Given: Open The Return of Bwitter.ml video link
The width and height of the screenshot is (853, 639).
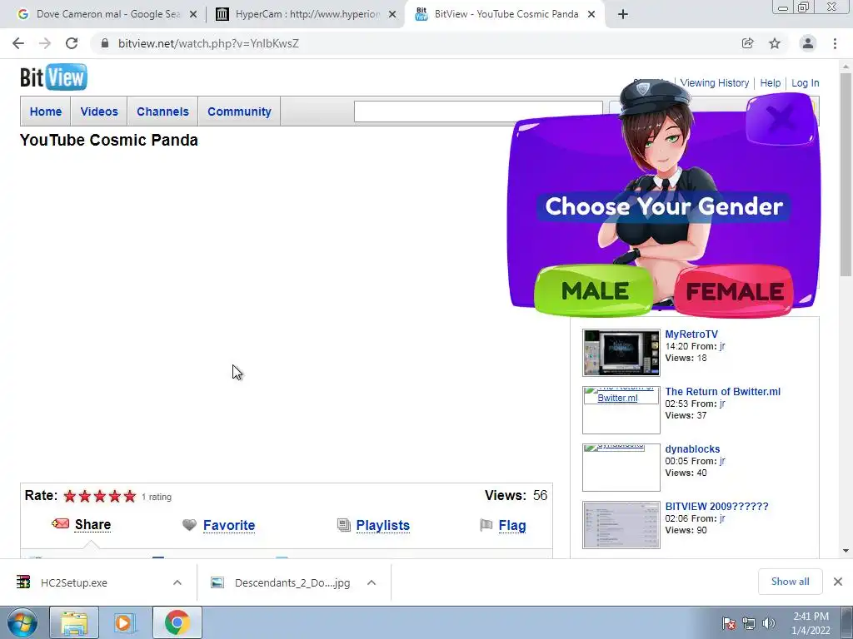Looking at the screenshot, I should click(722, 392).
